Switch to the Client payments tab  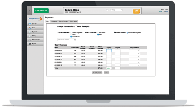(48, 21)
